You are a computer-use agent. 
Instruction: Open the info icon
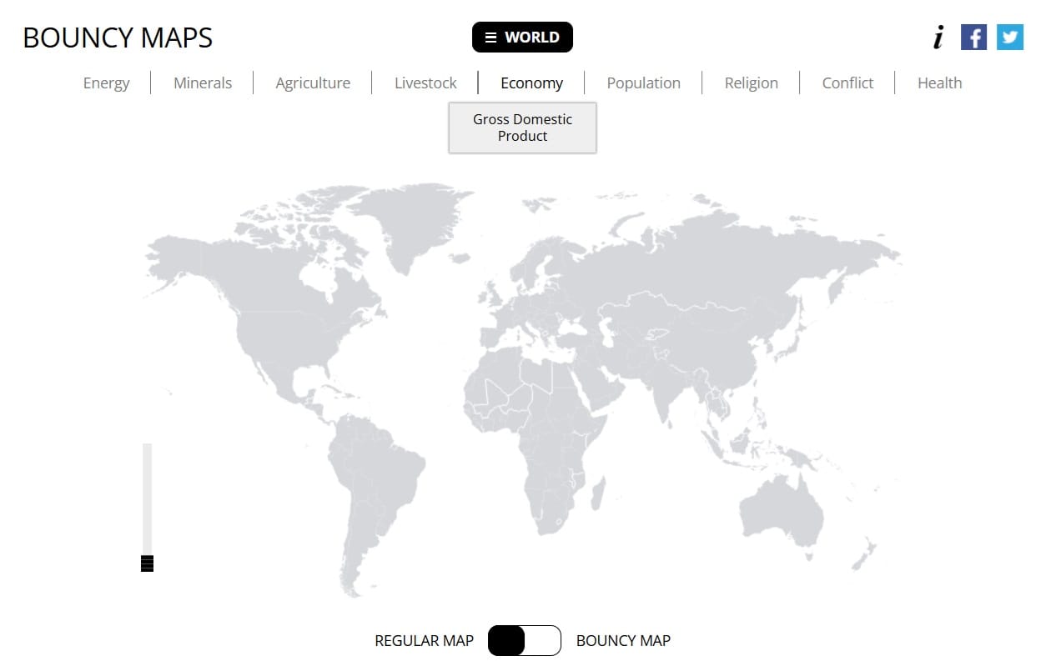point(938,38)
